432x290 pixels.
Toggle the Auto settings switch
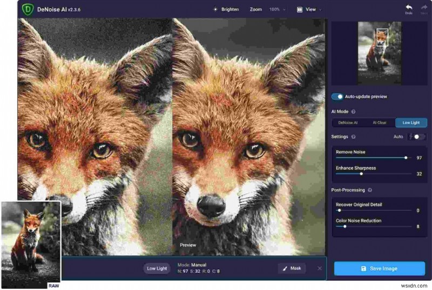pyautogui.click(x=417, y=137)
